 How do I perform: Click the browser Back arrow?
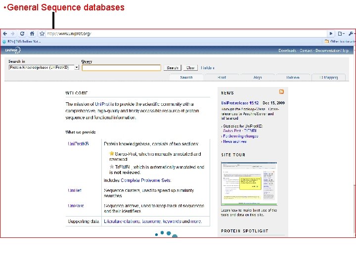(x=5, y=34)
